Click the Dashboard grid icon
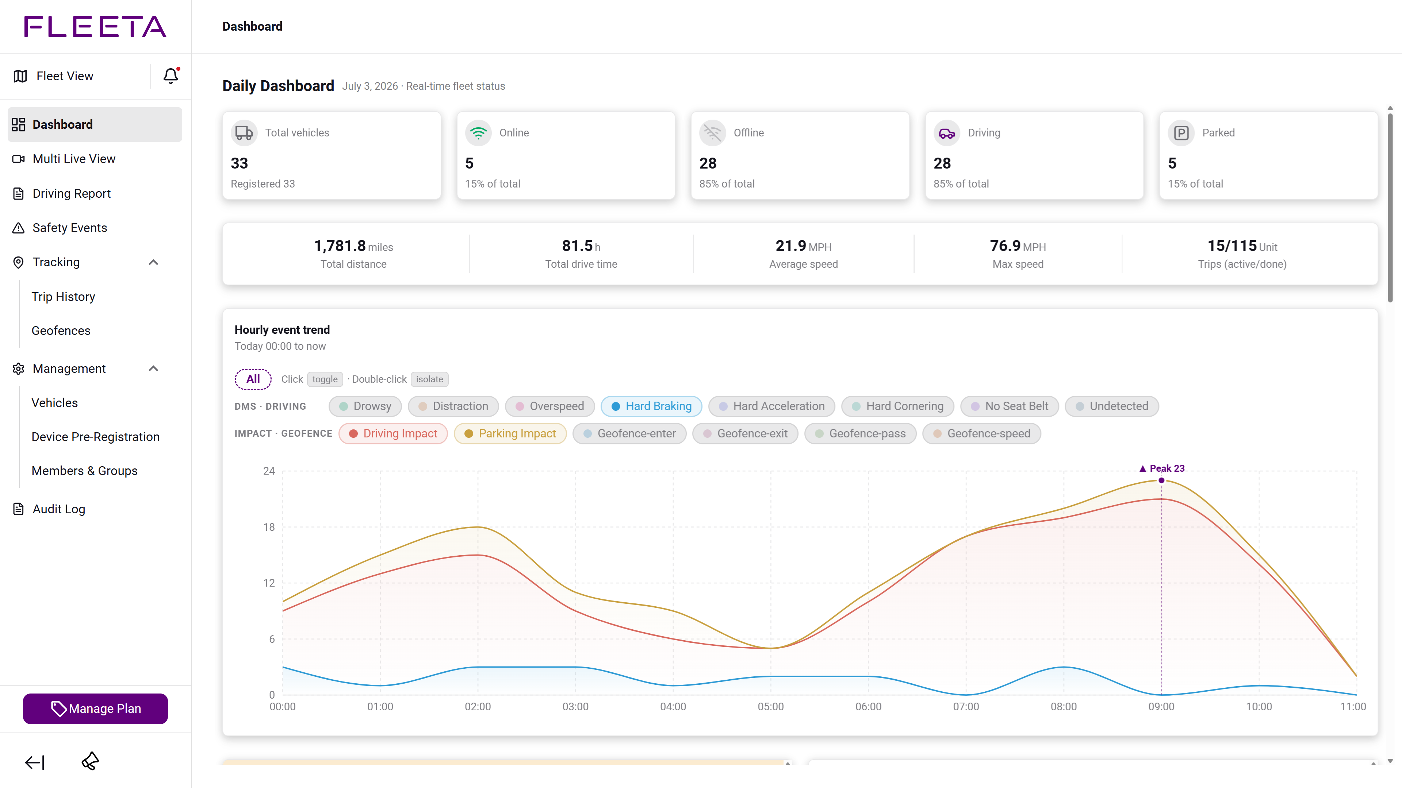The width and height of the screenshot is (1402, 788). point(19,124)
